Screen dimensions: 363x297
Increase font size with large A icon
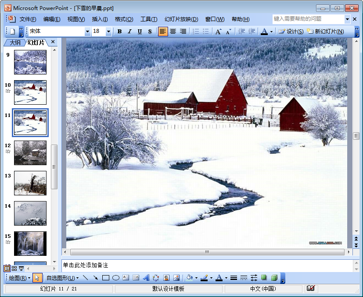218,32
